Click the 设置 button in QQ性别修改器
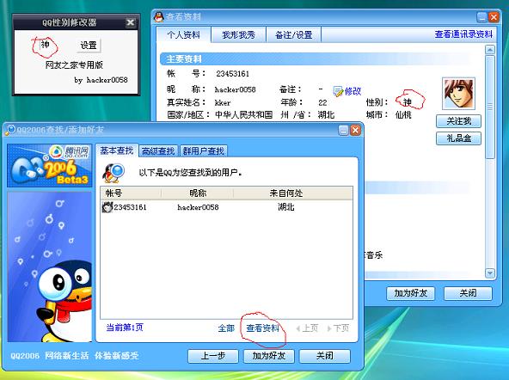 click(x=89, y=45)
